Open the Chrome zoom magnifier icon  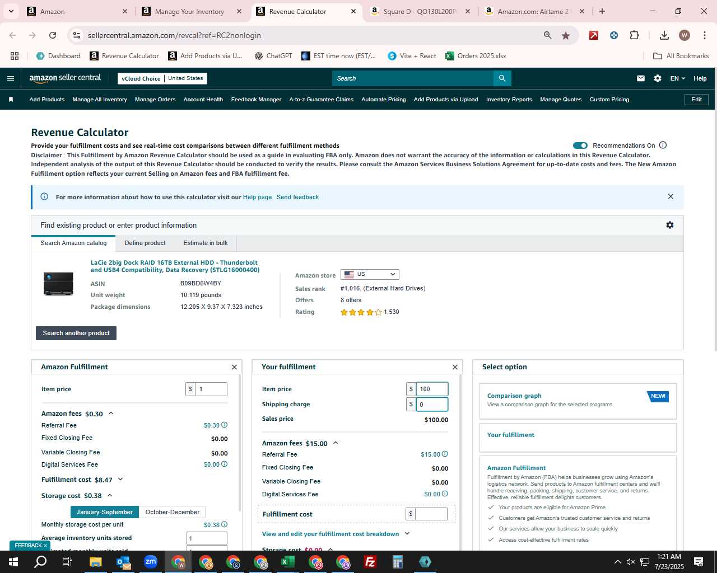(x=547, y=35)
